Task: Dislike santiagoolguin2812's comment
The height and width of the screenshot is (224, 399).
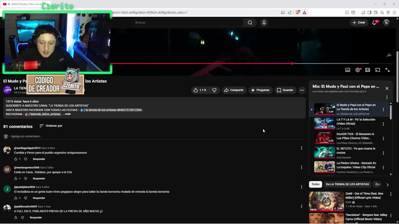Action: coord(26,159)
